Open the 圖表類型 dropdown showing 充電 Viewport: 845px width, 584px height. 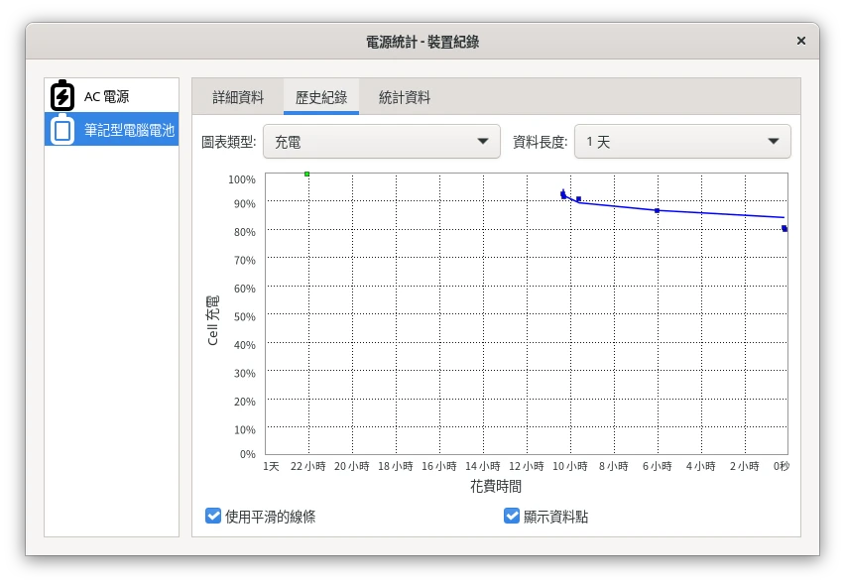[x=381, y=142]
